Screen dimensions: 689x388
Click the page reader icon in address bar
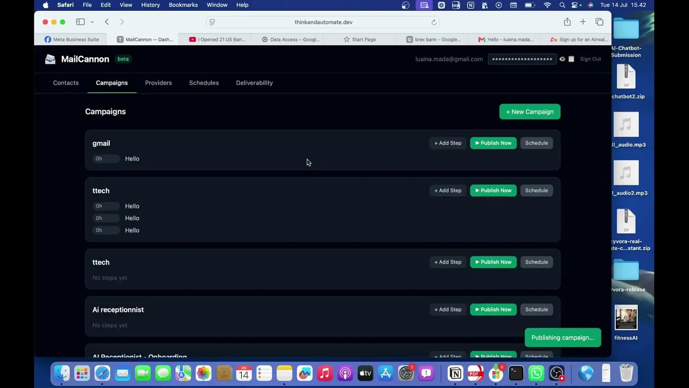[x=212, y=22]
